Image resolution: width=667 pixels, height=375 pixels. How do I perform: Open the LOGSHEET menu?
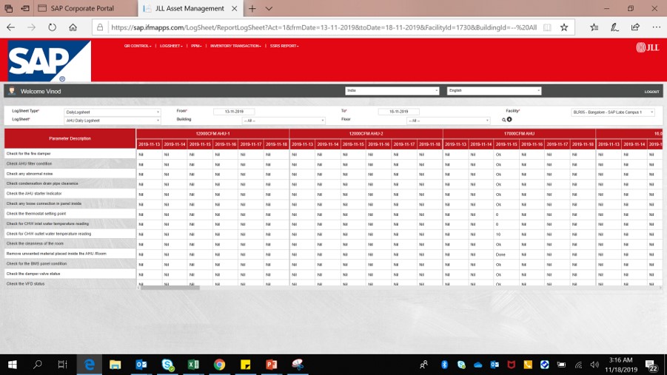coord(171,46)
